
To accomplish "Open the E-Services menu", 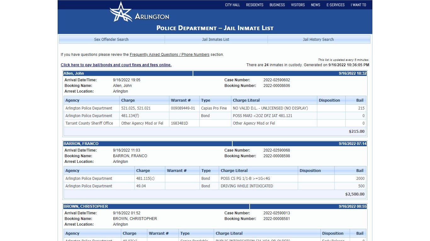I will 336,5.
